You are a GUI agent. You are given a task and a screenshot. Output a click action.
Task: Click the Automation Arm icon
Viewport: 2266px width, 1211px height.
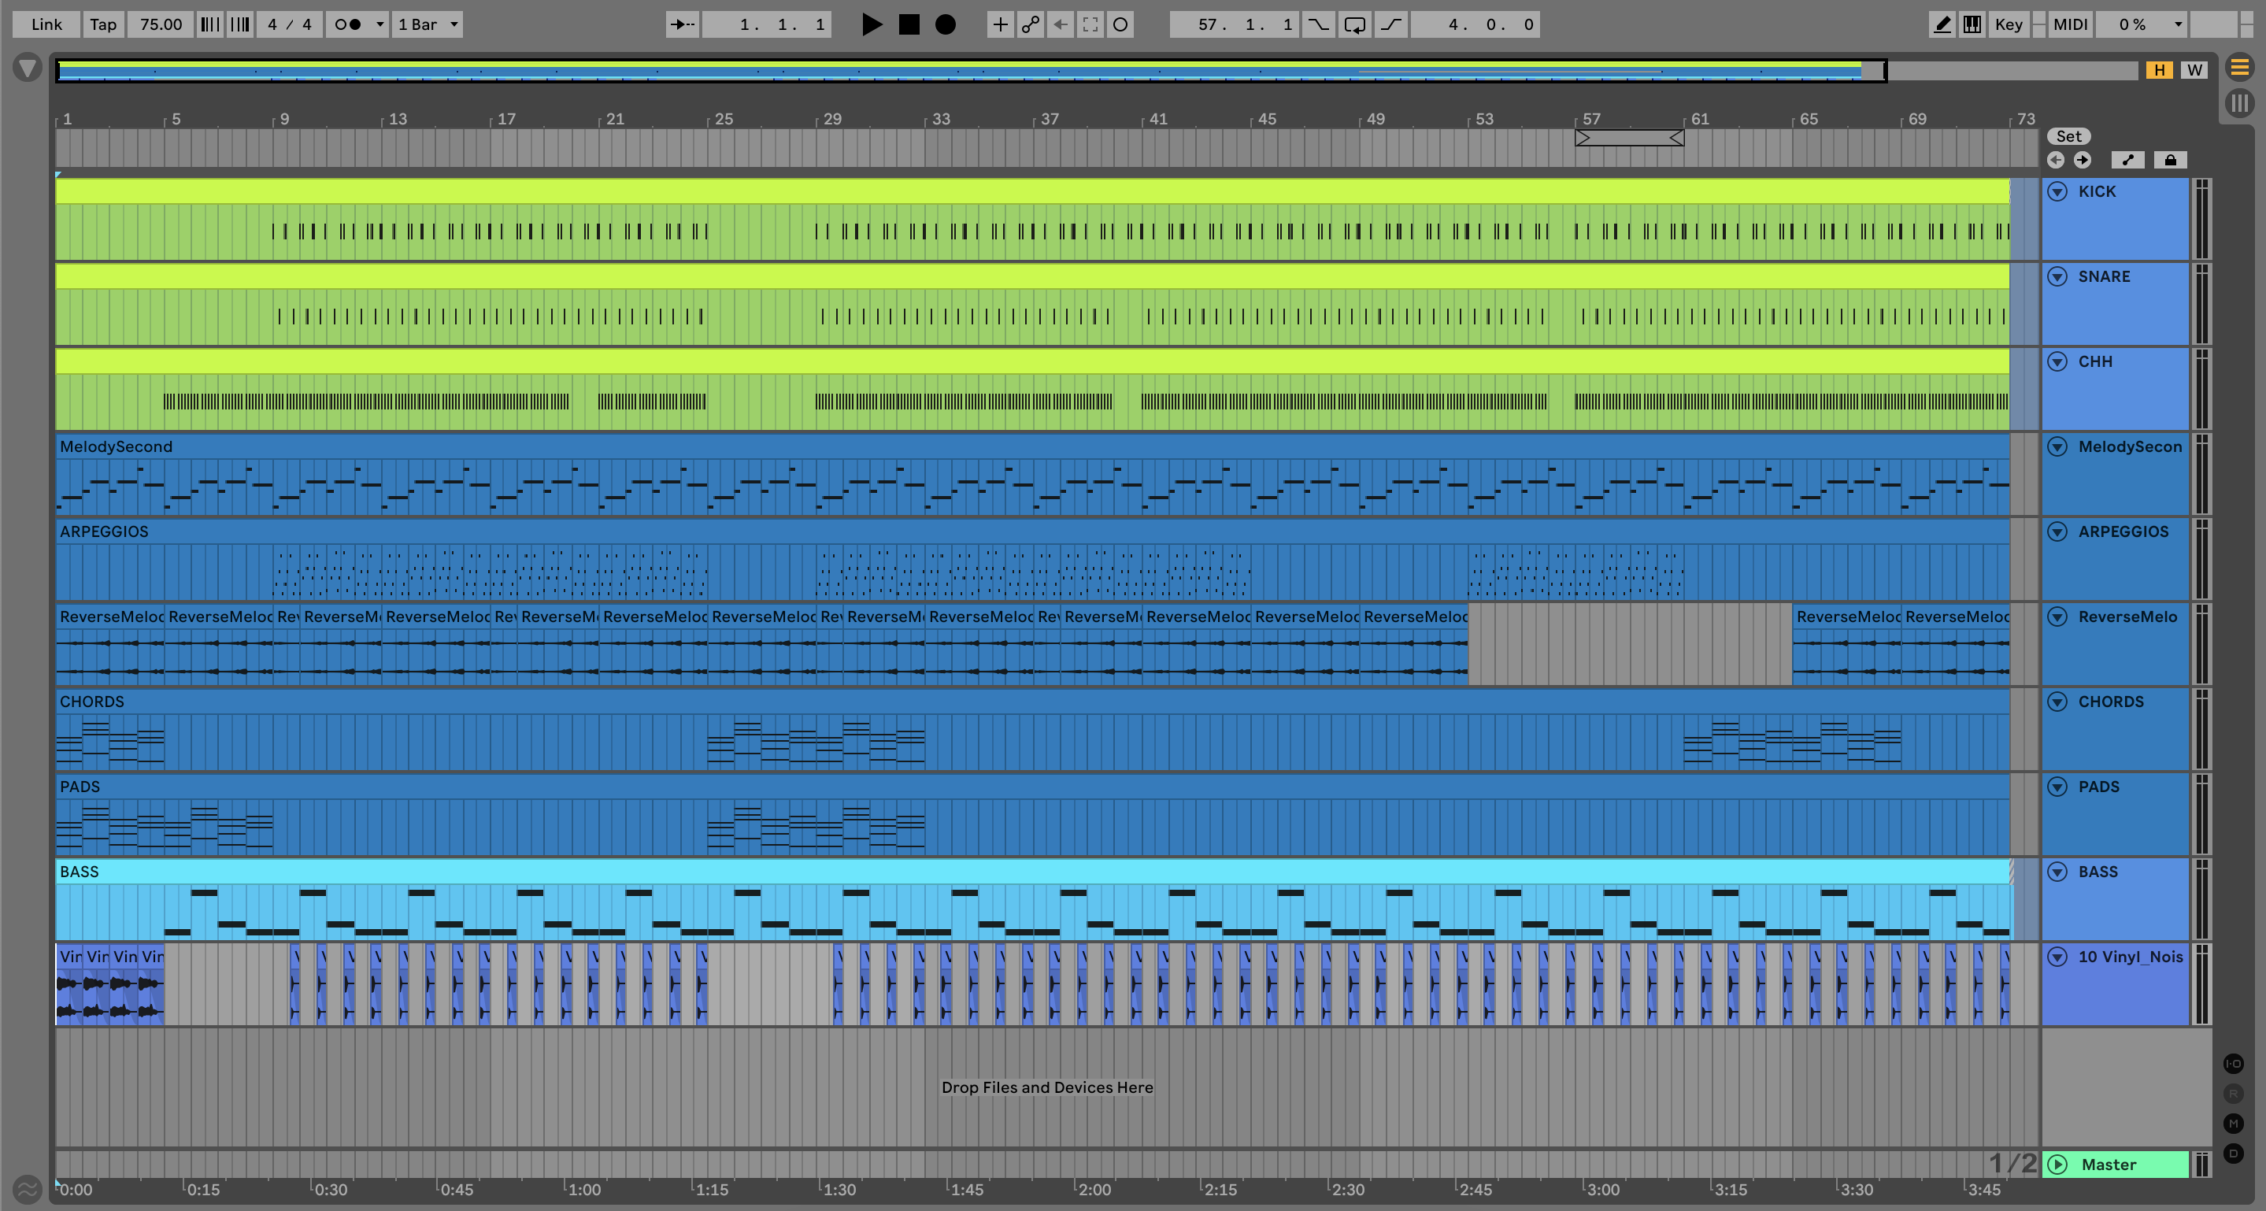pos(1030,24)
